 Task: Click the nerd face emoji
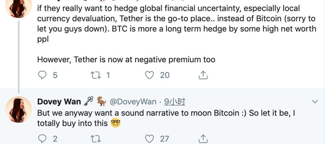click(116, 123)
